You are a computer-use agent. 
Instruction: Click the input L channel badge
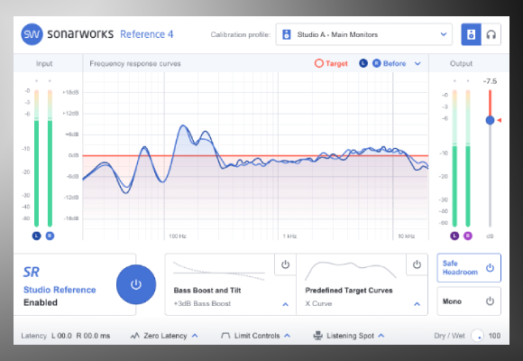point(36,236)
